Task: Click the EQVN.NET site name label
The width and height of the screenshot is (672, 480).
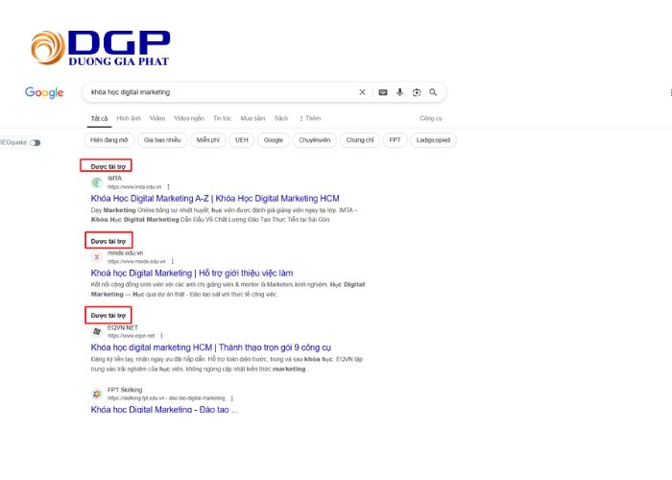Action: [123, 327]
